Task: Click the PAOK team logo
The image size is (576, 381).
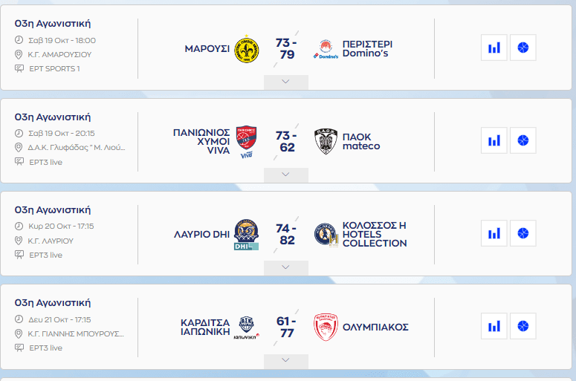Action: [x=326, y=141]
